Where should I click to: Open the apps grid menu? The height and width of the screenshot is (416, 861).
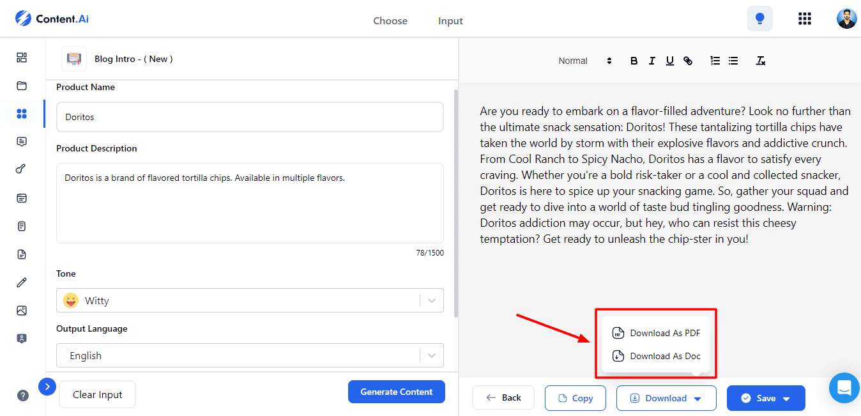point(804,19)
